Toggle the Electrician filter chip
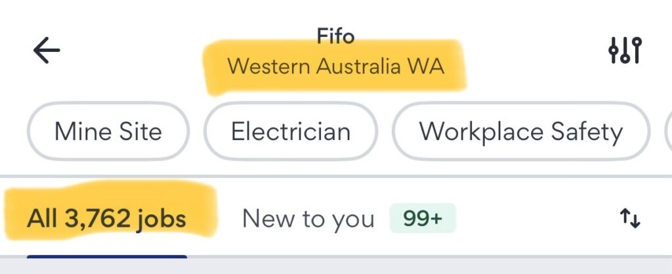The width and height of the screenshot is (672, 274). click(x=291, y=131)
